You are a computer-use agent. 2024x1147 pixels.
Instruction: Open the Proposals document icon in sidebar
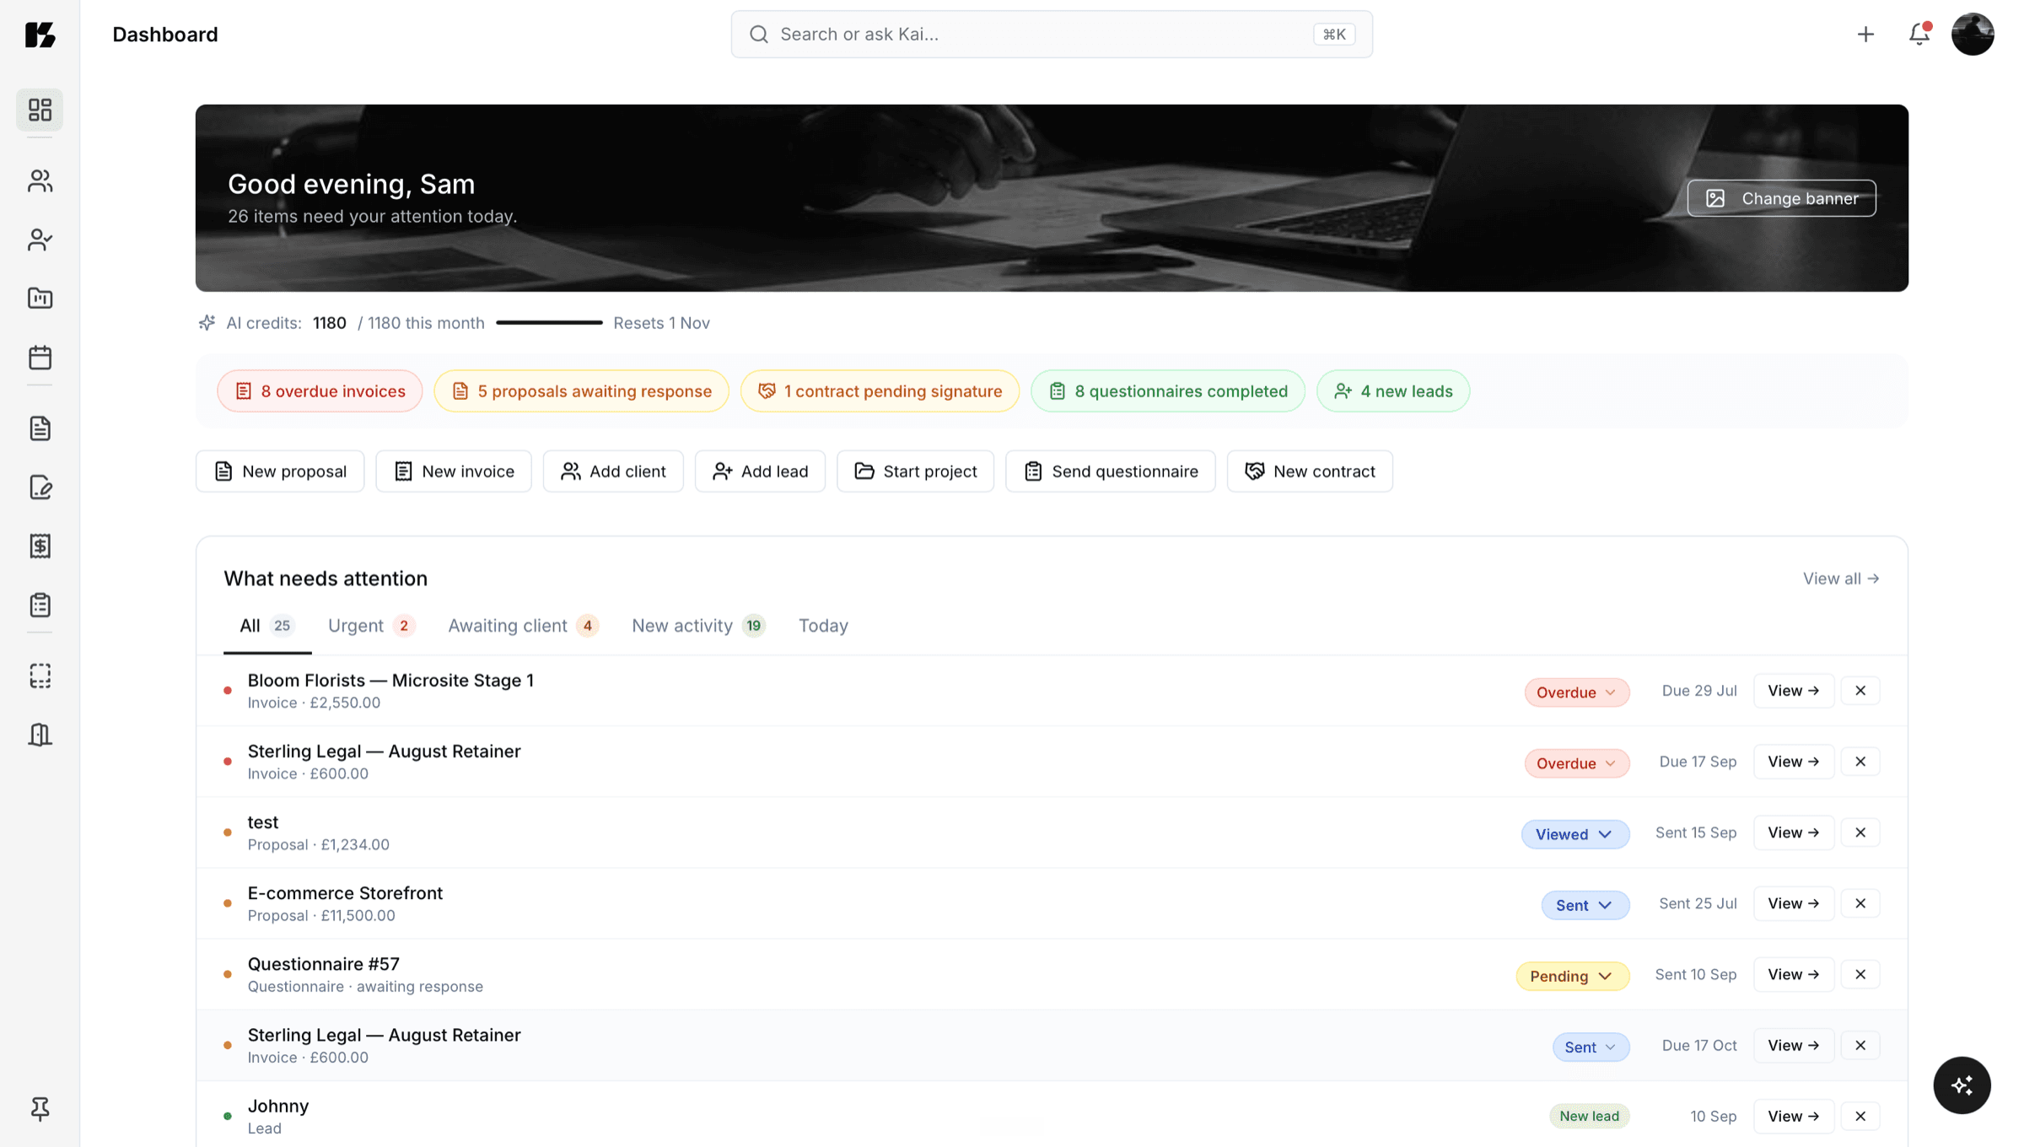40,428
